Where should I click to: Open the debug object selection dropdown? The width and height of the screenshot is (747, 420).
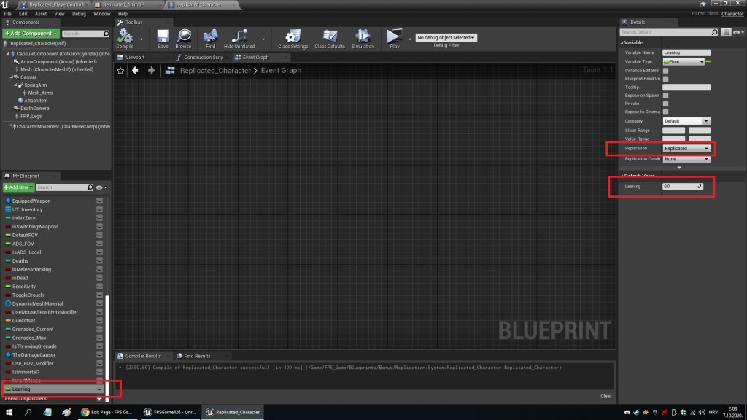coord(446,38)
